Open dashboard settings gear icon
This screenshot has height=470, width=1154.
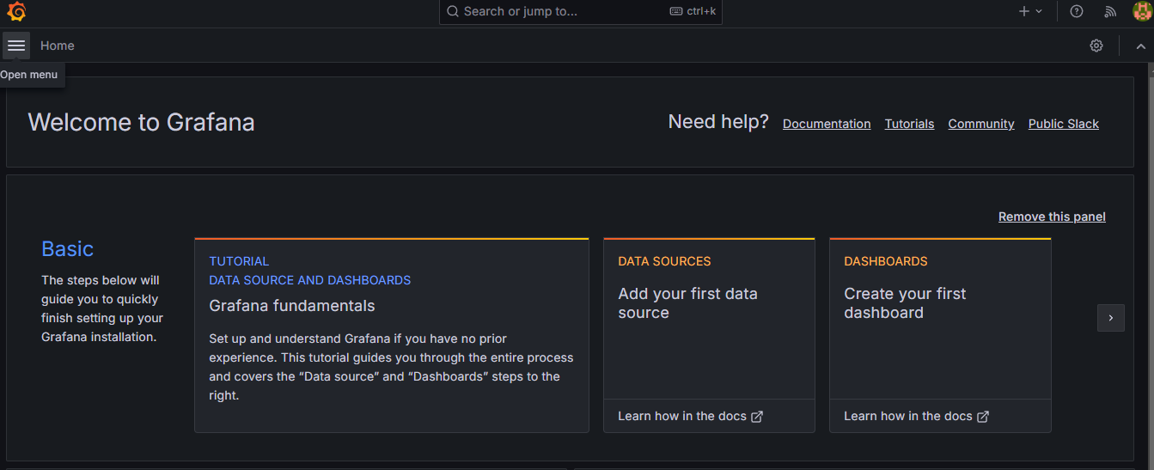(x=1096, y=46)
